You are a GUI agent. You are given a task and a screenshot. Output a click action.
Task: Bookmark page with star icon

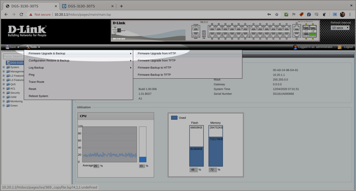(x=277, y=14)
